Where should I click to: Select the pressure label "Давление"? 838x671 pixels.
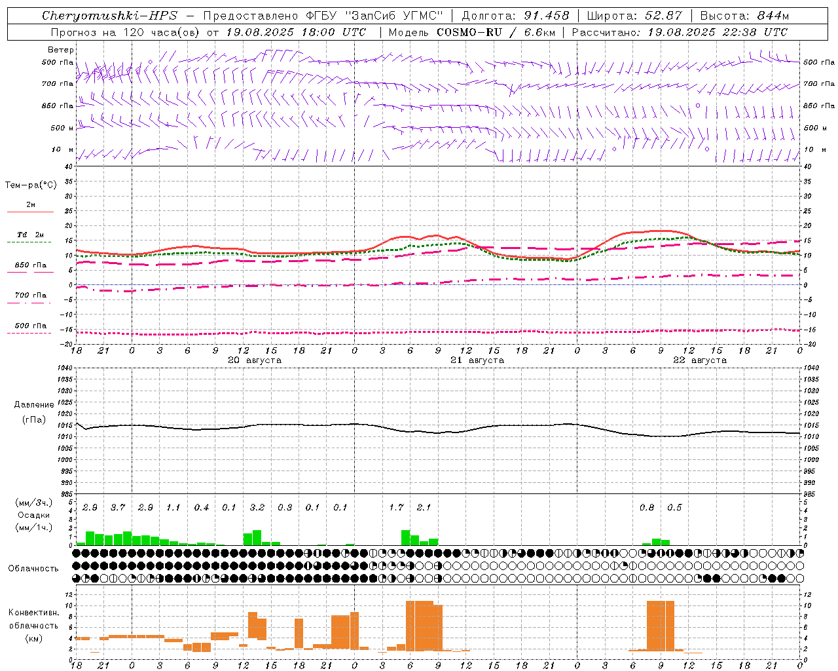pyautogui.click(x=34, y=405)
